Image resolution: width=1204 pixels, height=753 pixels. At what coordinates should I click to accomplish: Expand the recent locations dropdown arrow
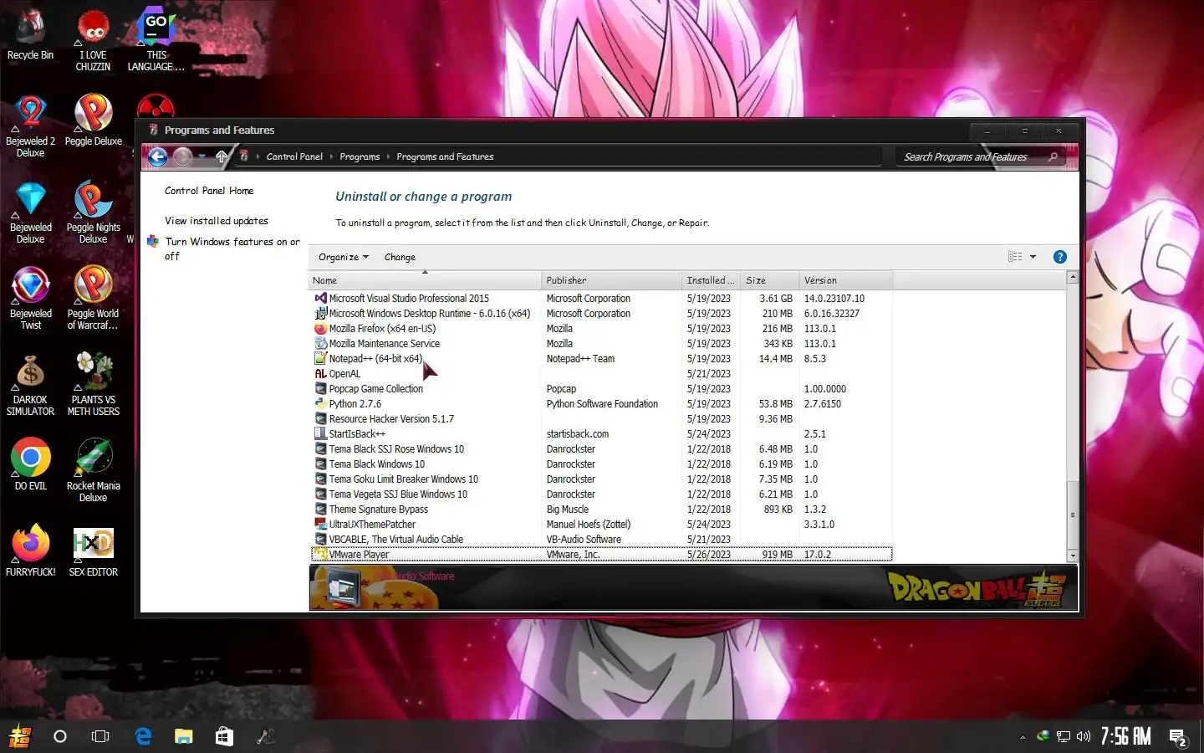point(202,156)
